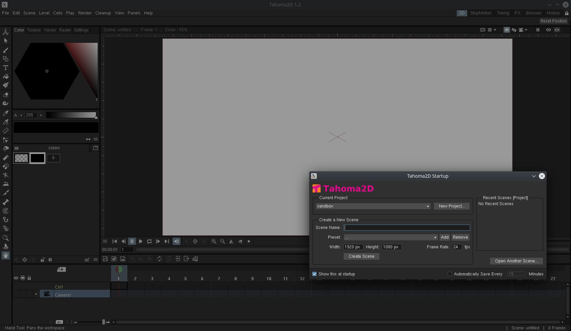571x331 pixels.
Task: Switch to the Texture style tab
Action: (34, 30)
